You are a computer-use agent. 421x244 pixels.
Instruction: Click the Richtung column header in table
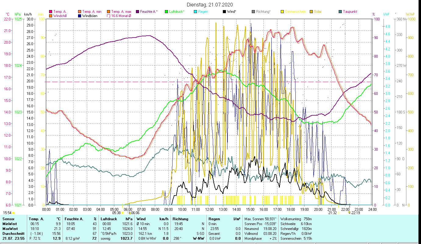[180, 219]
